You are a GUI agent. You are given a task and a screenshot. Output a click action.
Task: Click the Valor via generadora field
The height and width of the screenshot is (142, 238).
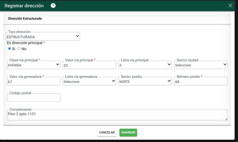point(34,81)
